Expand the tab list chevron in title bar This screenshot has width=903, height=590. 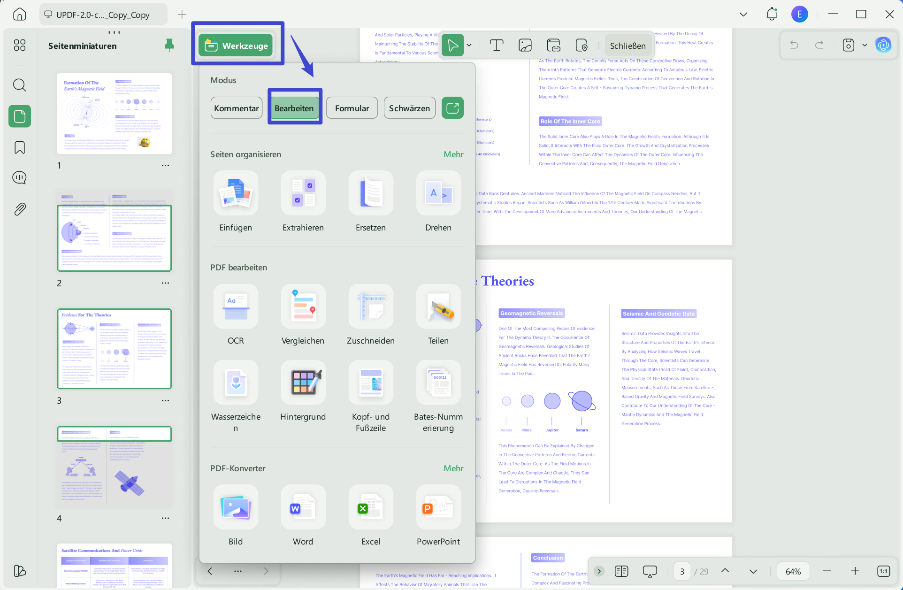pos(743,15)
